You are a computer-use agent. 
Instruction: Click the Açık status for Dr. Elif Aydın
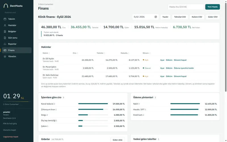tap(146, 60)
